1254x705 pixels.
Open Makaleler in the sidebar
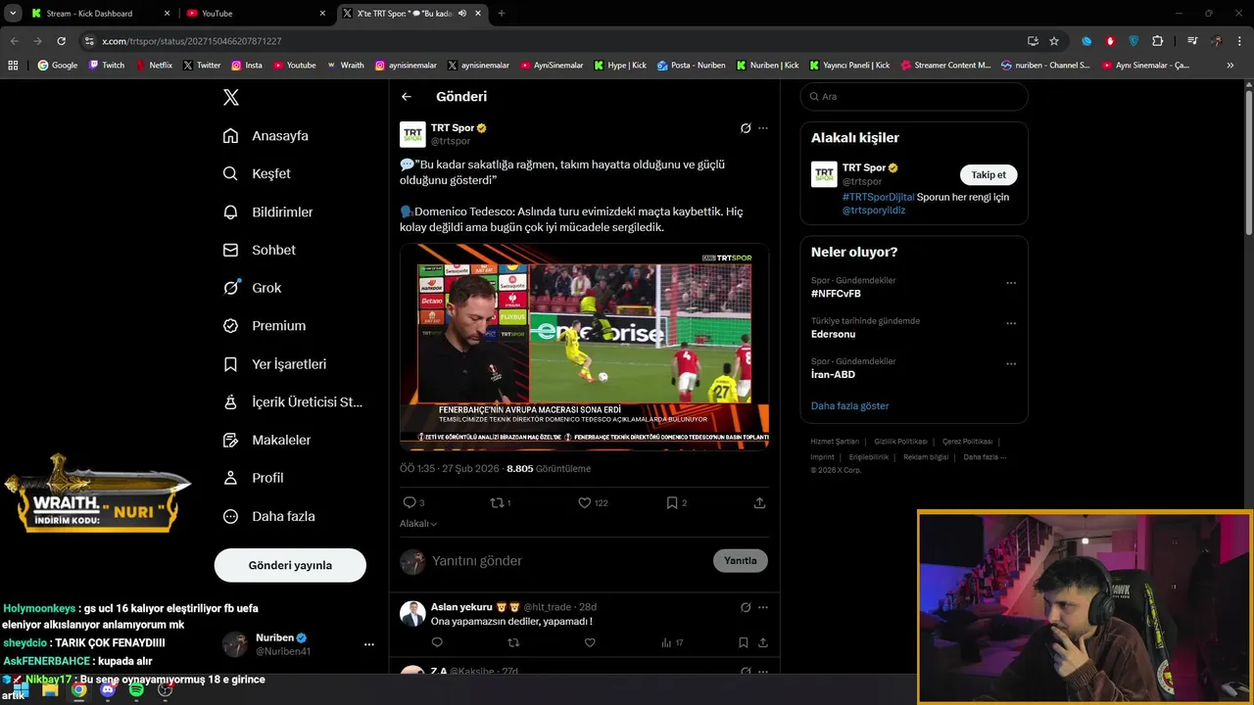pos(266,440)
